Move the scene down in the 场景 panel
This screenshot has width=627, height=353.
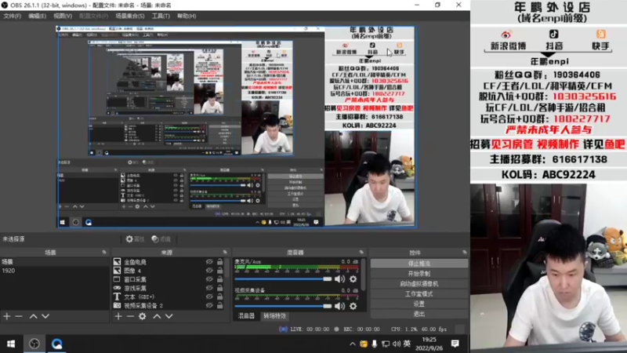(x=45, y=316)
